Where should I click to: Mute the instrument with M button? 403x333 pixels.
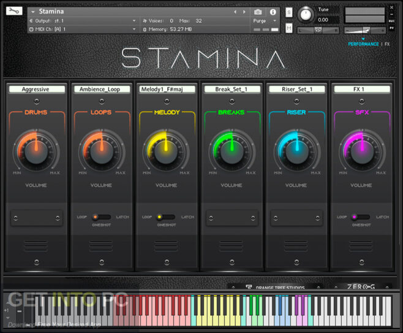coord(289,28)
